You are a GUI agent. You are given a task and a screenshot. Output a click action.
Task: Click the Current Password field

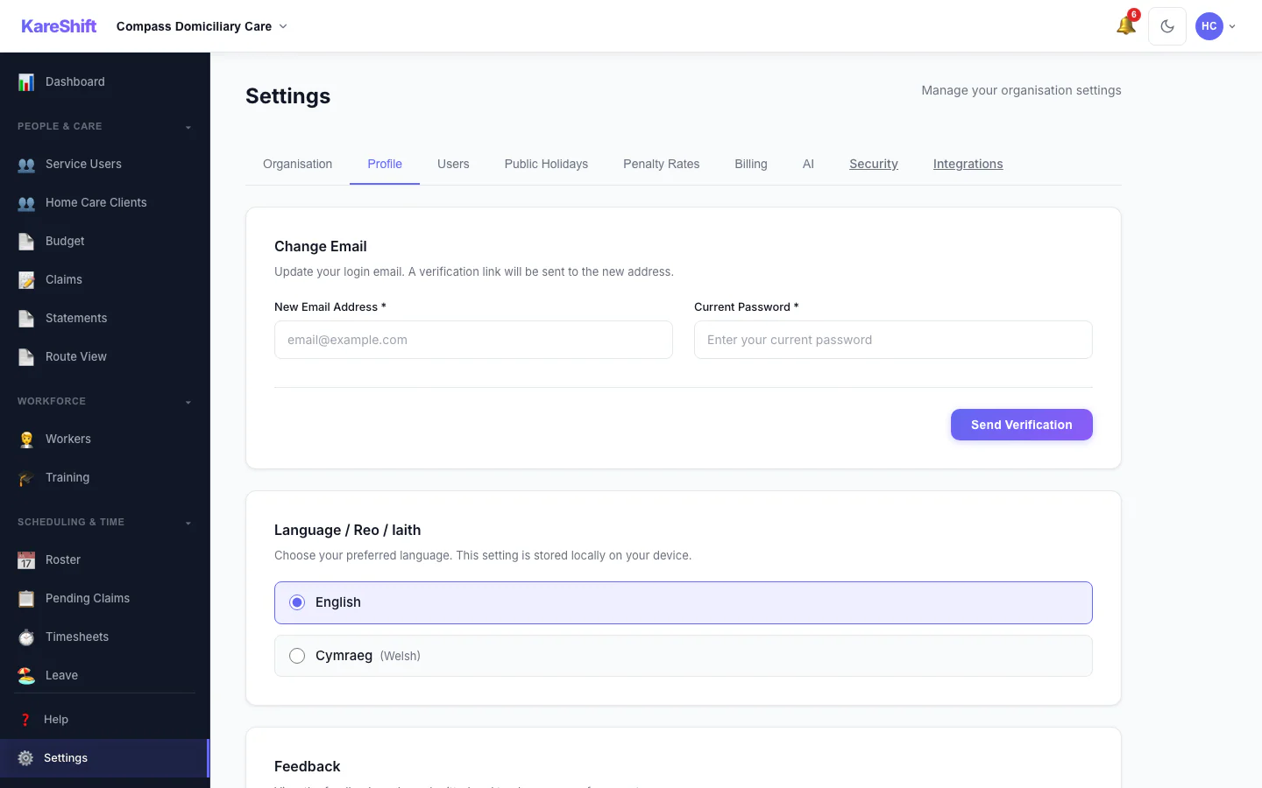(x=893, y=340)
